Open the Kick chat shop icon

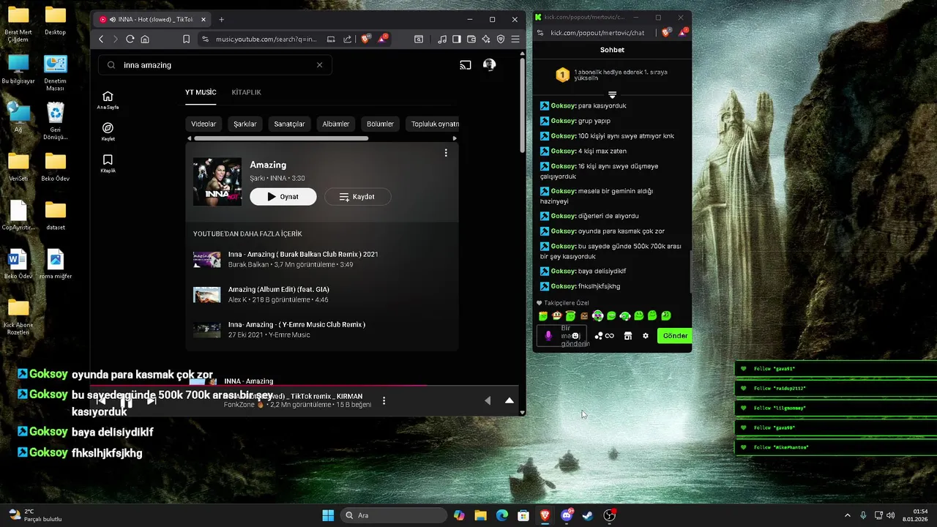click(628, 336)
